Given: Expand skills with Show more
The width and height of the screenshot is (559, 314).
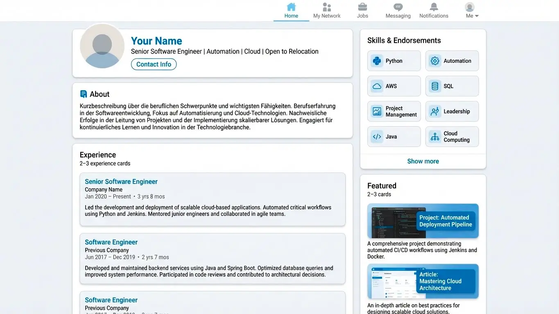Looking at the screenshot, I should (x=423, y=161).
